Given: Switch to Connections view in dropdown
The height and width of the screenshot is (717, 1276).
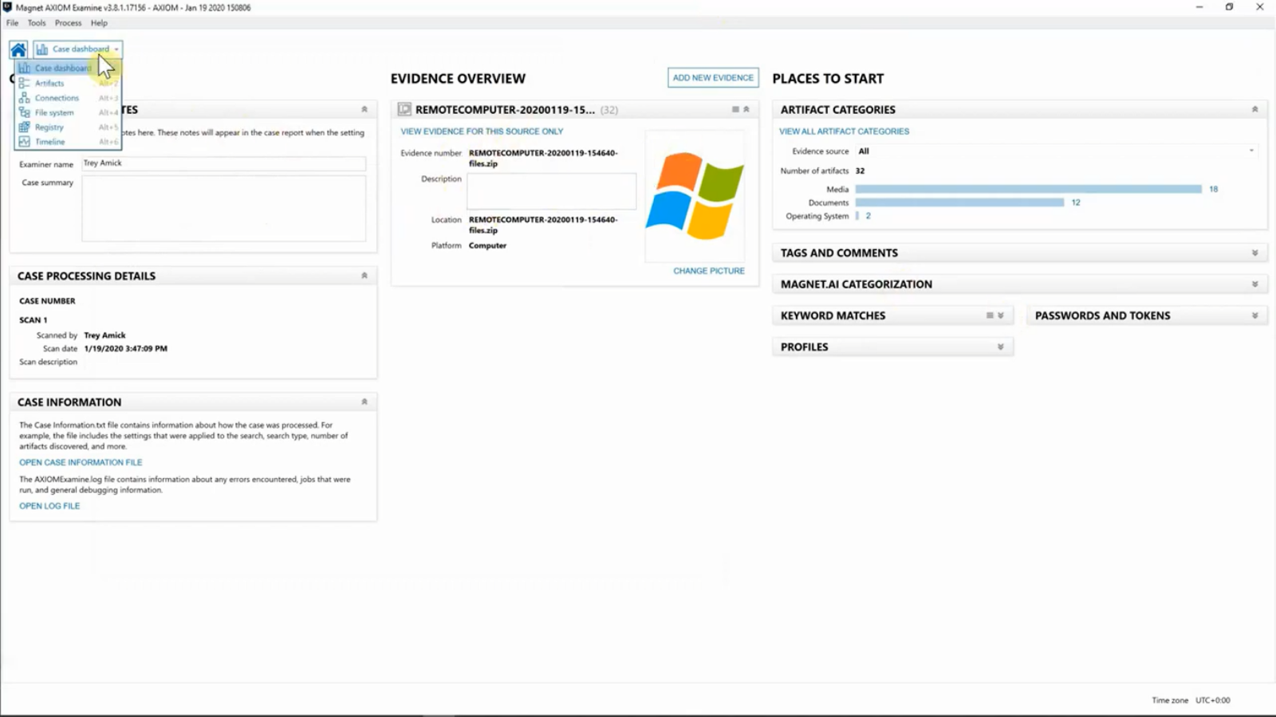Looking at the screenshot, I should coord(68,98).
